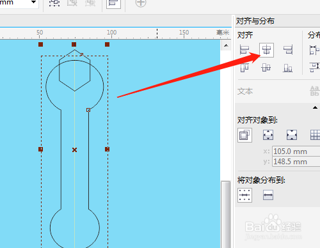Click the y field showing 148.5 mm

pos(296,162)
